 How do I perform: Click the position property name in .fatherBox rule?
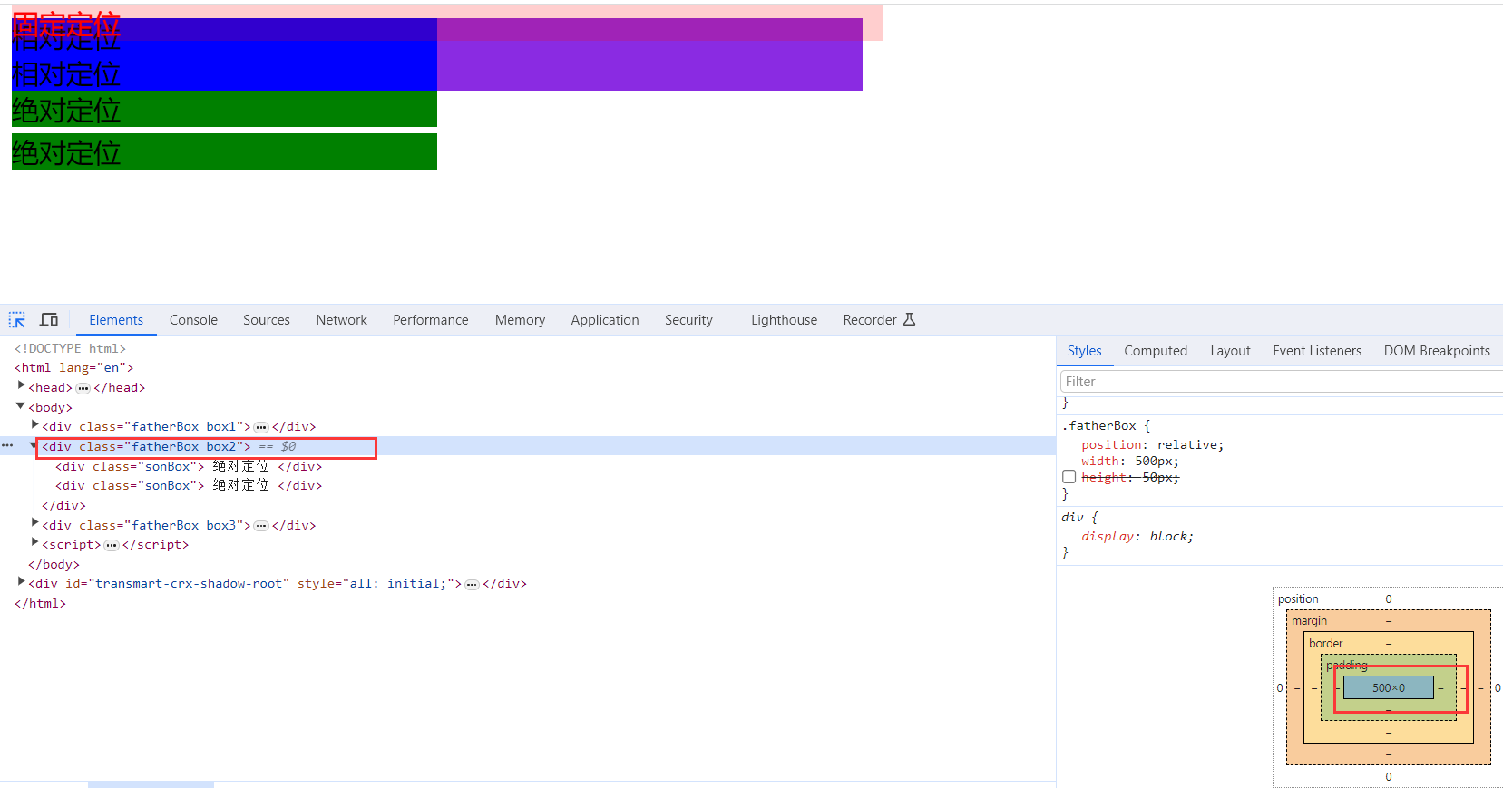coord(1111,445)
